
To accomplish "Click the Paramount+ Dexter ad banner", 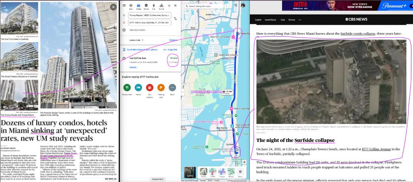I will (347, 5).
